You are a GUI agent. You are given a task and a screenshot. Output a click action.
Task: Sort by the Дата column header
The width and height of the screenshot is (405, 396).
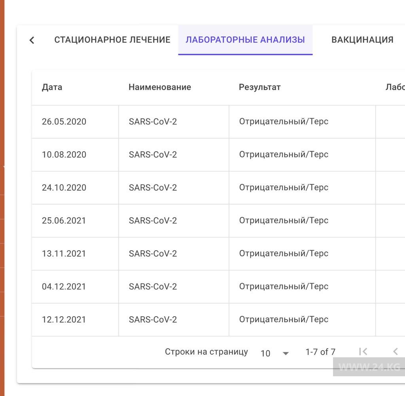point(52,87)
